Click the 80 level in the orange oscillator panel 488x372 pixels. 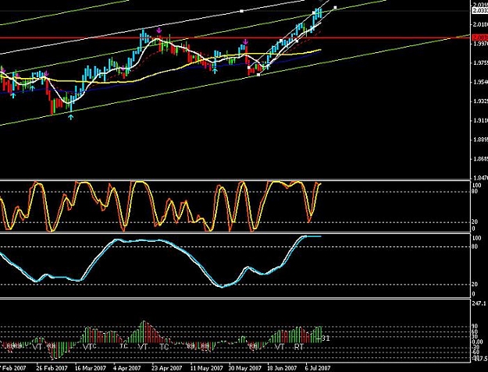click(474, 191)
